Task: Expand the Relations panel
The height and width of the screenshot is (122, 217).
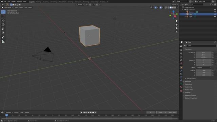Action: 188,81
